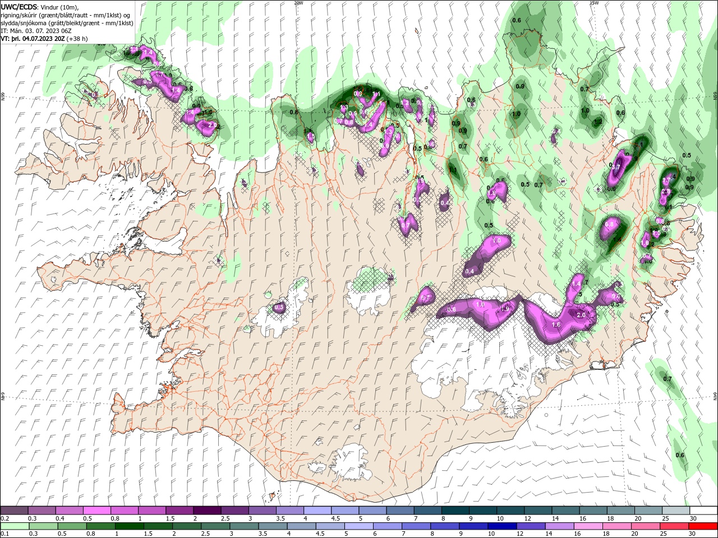Image resolution: width=718 pixels, height=538 pixels.
Task: Click the mauve 0.2–0.3 swatch starting the top legend row
Action: click(15, 511)
